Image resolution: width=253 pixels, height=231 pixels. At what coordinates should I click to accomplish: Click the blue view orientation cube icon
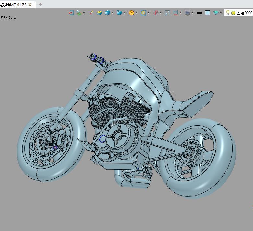pos(119,13)
